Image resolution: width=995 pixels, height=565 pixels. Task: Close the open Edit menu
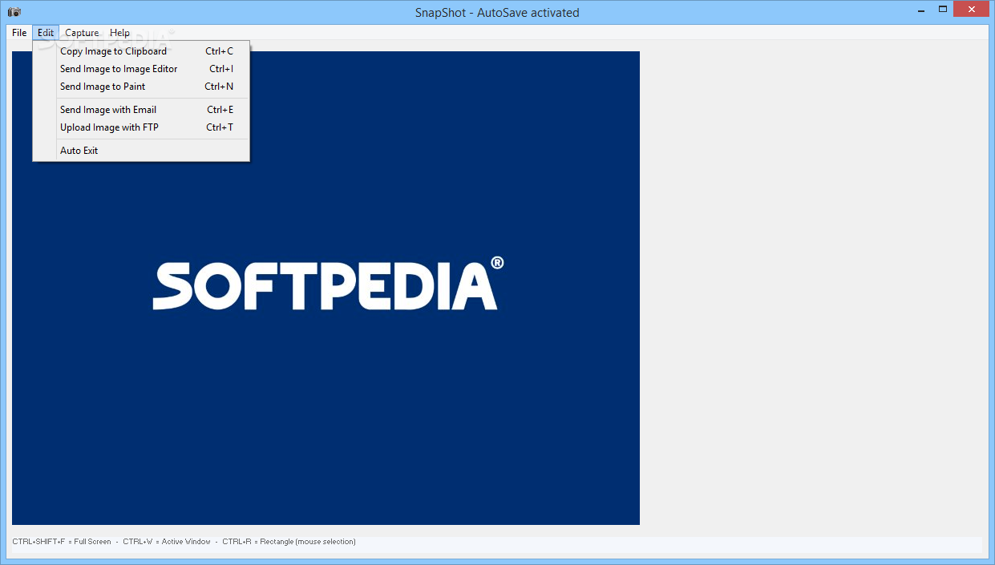46,33
